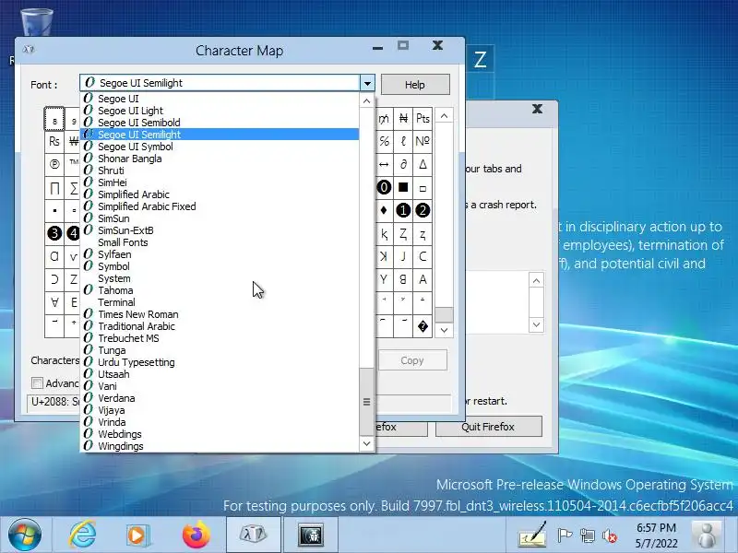Click font list scrollbar thumb
The height and width of the screenshot is (553, 738).
pos(366,402)
